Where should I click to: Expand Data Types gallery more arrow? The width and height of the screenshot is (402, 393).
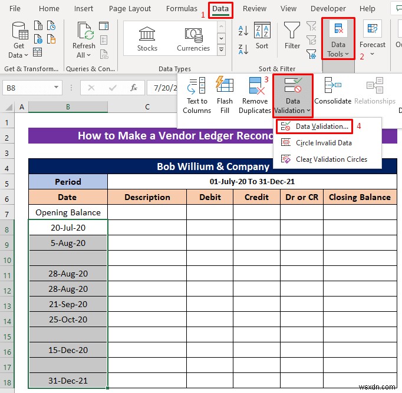221,50
